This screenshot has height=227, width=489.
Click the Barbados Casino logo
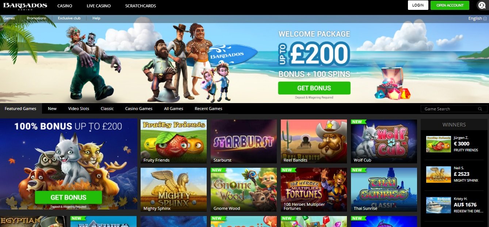pyautogui.click(x=25, y=6)
